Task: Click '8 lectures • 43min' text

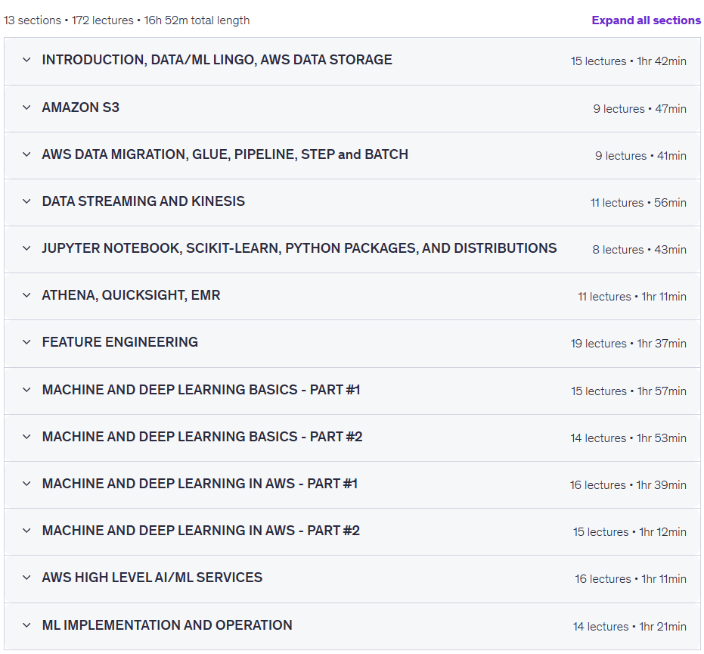Action: click(x=639, y=250)
